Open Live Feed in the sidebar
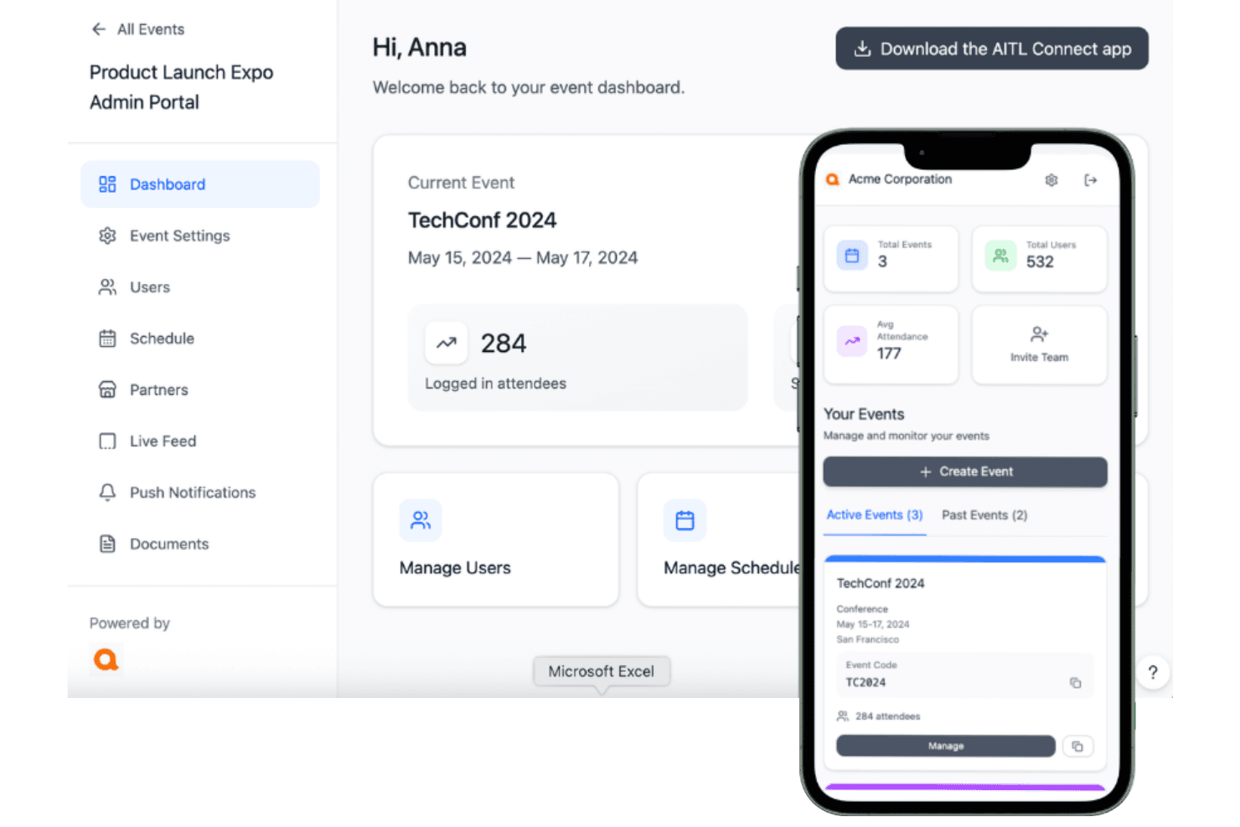Viewport: 1240px width, 827px height. click(x=200, y=442)
